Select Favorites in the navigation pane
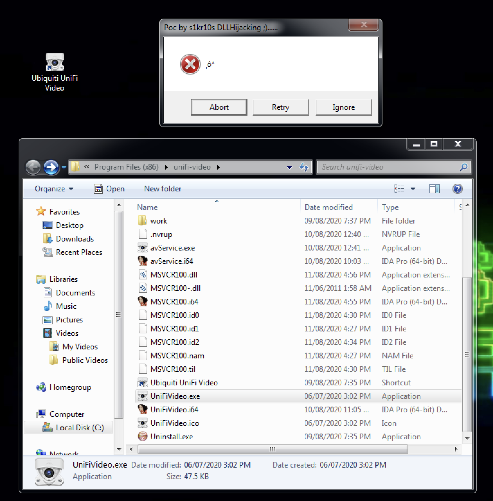The image size is (493, 501). tap(58, 212)
